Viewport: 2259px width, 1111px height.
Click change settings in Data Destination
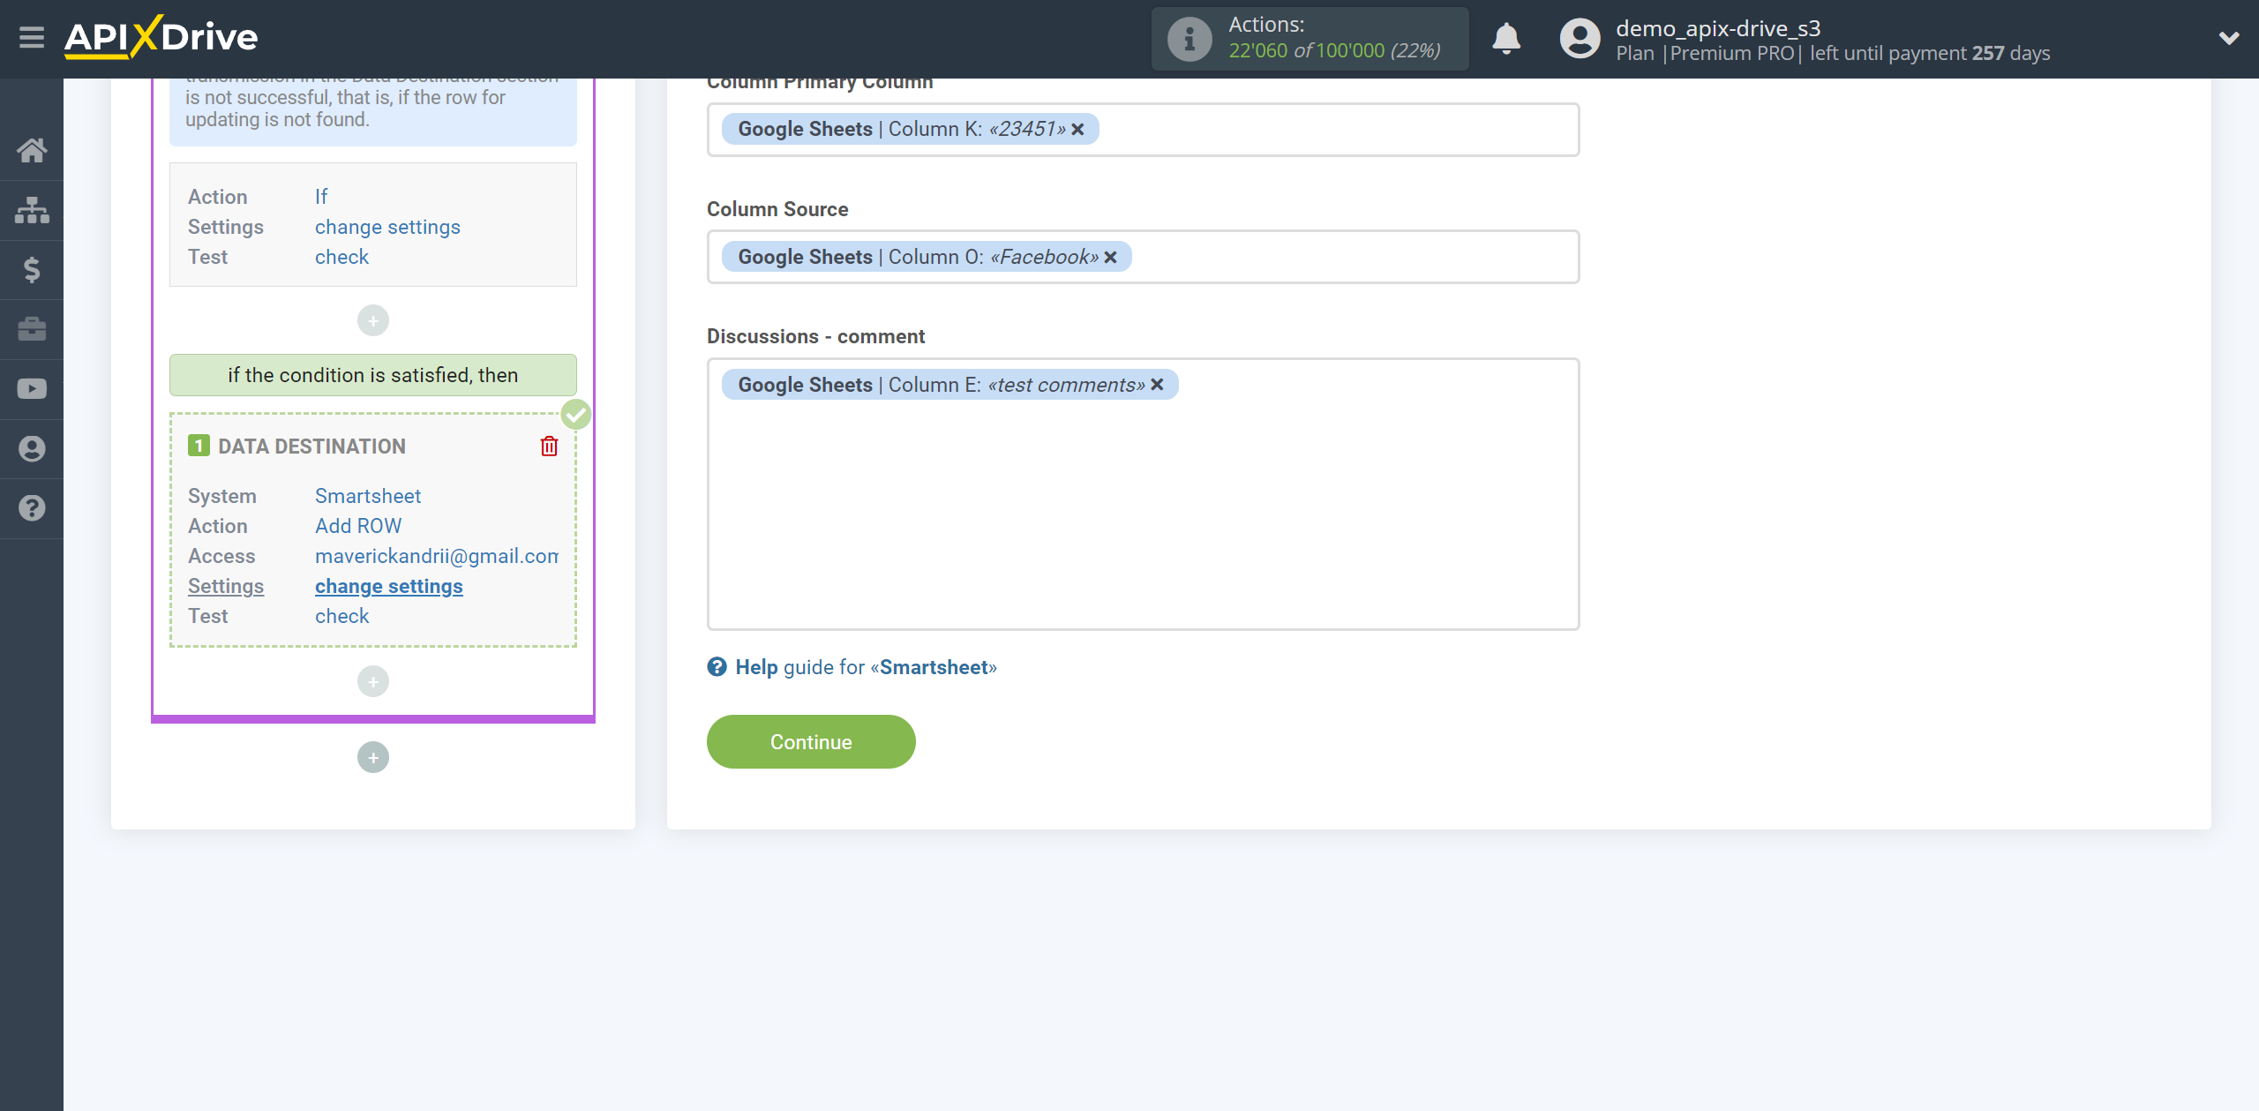coord(388,586)
